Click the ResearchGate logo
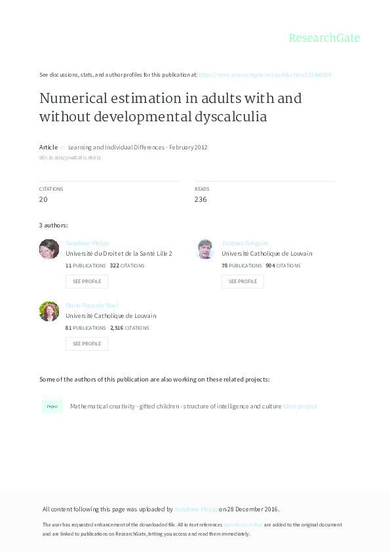390x552 pixels. (x=324, y=37)
